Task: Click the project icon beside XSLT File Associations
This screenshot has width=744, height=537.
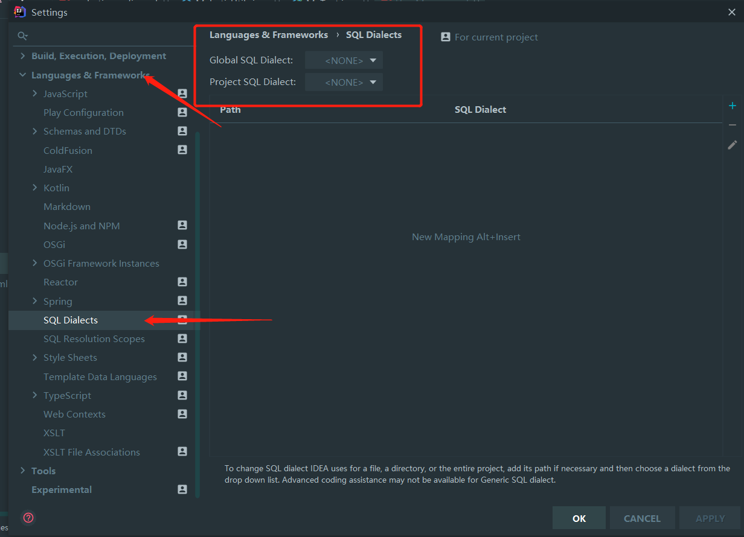Action: point(182,451)
